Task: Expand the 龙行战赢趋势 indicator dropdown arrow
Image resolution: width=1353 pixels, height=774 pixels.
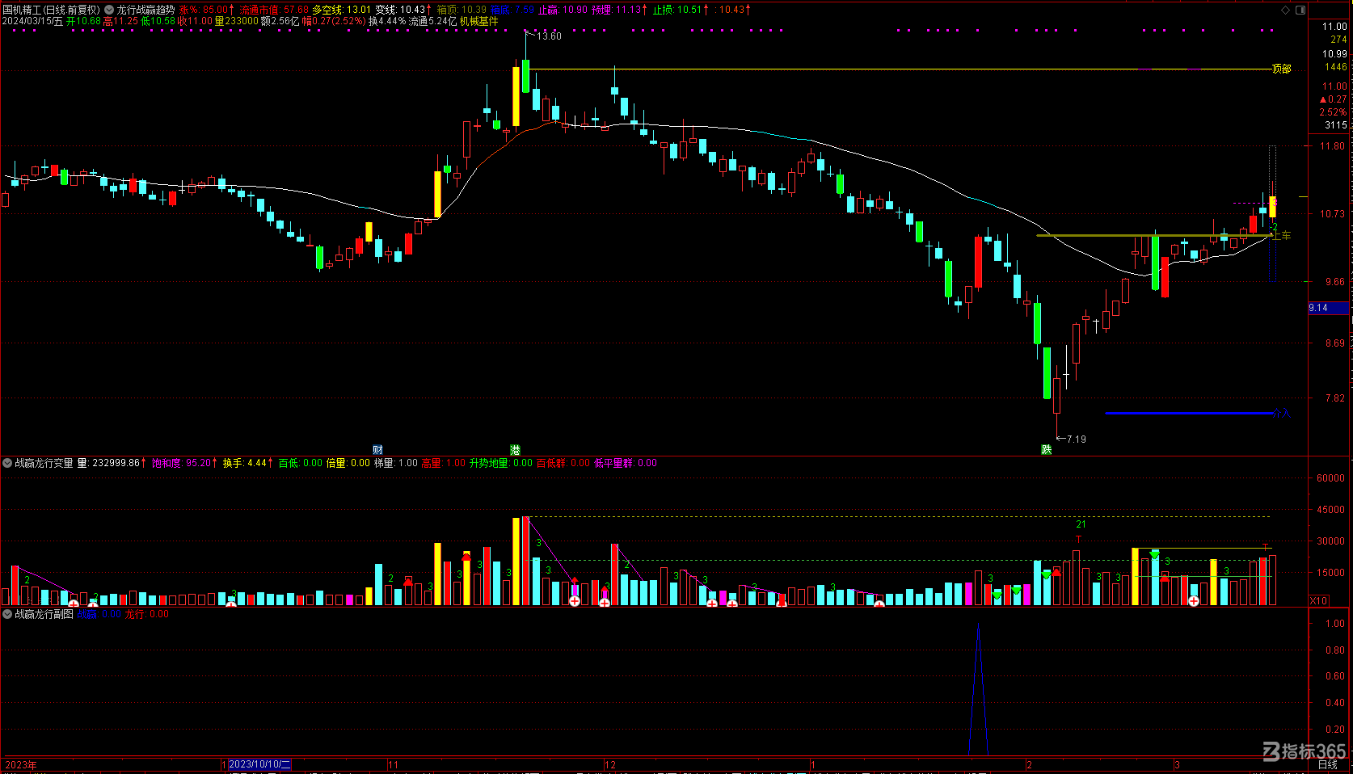Action: (109, 10)
